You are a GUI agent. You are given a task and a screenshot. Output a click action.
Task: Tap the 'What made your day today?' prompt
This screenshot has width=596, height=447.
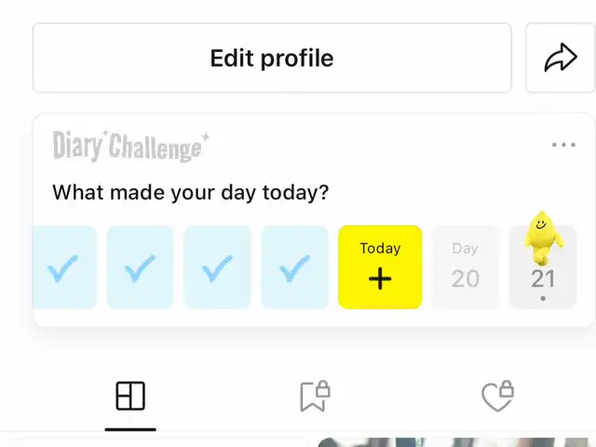190,193
